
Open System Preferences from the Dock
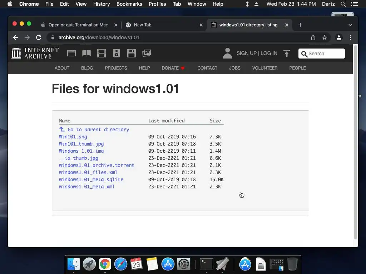(x=184, y=264)
